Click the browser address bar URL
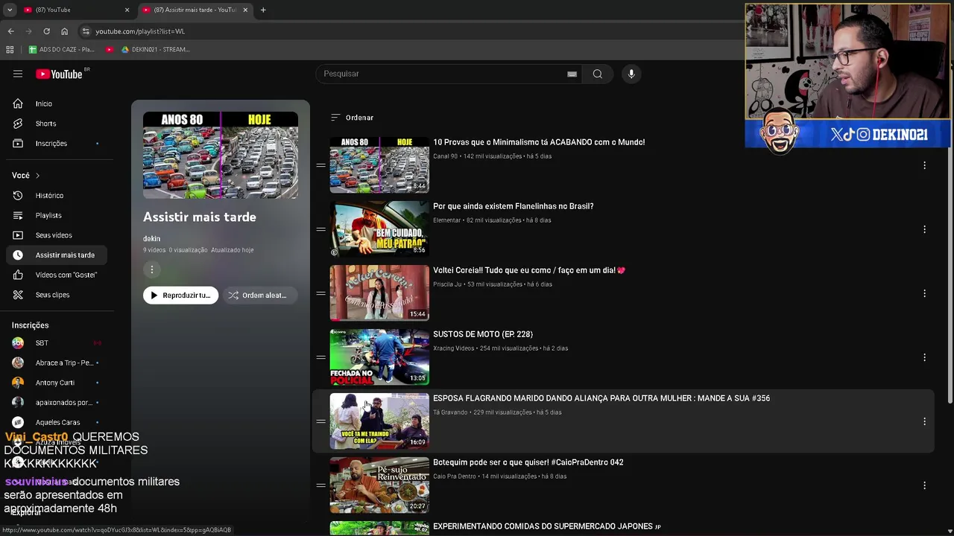The image size is (954, 536). point(140,31)
